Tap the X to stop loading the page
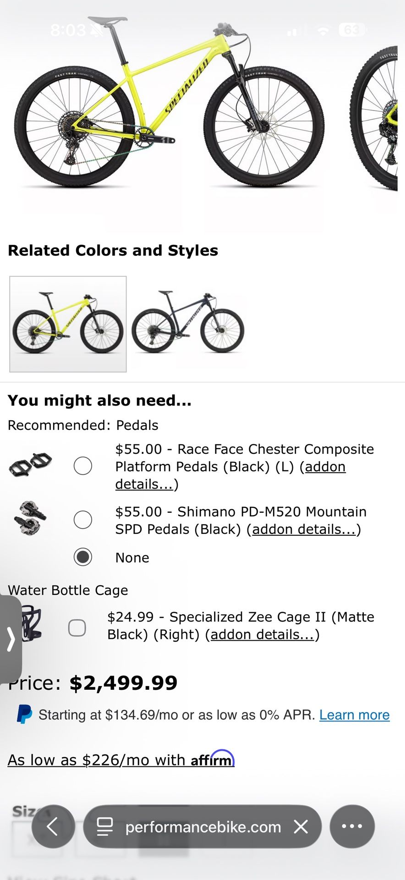The width and height of the screenshot is (405, 880). (301, 827)
